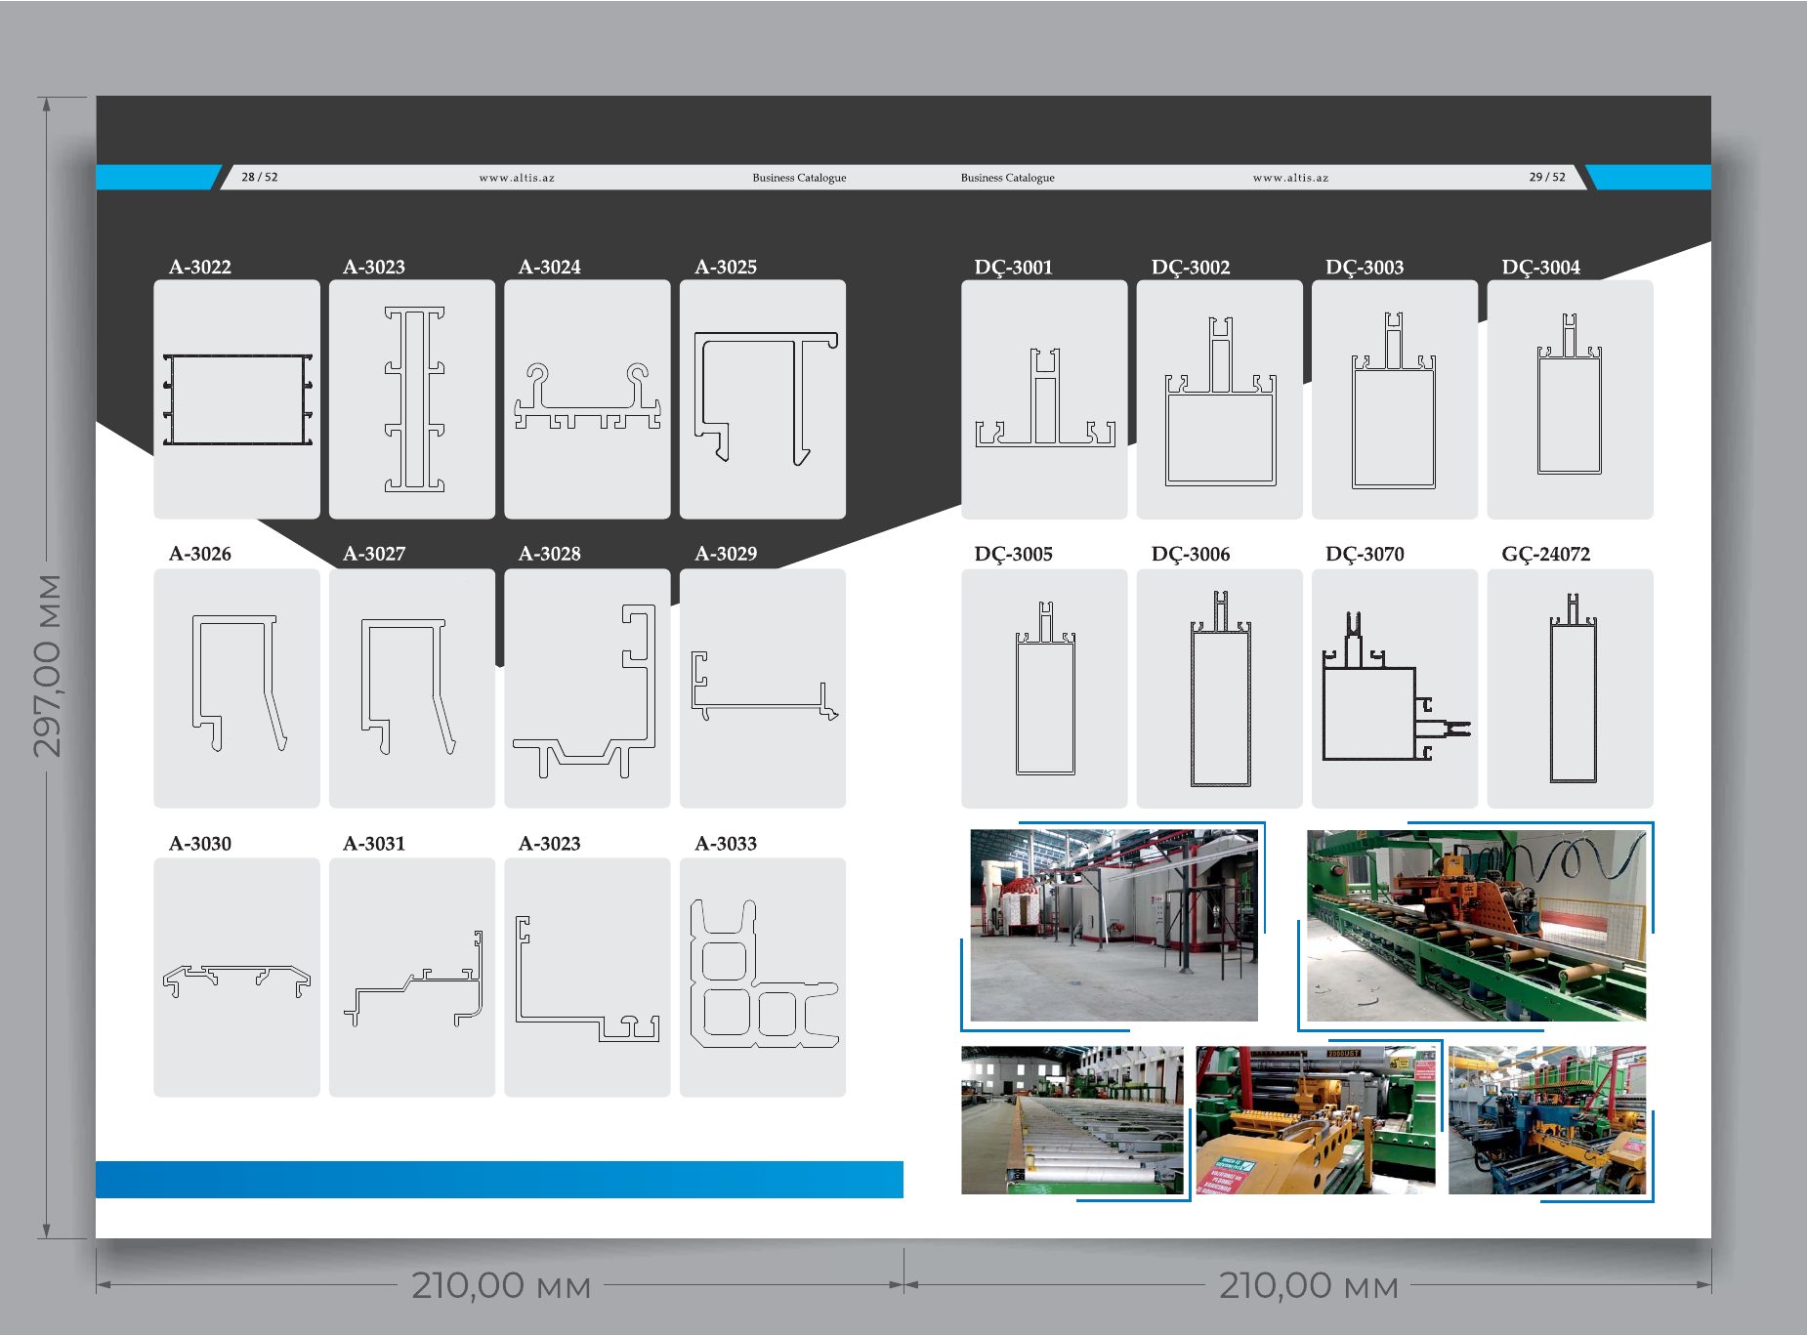Select the 'DÇ-3002' label

click(1191, 268)
